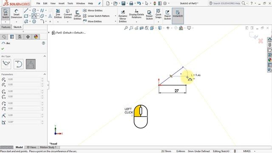Click Mirror Entities
The image size is (272, 153).
point(93,11)
